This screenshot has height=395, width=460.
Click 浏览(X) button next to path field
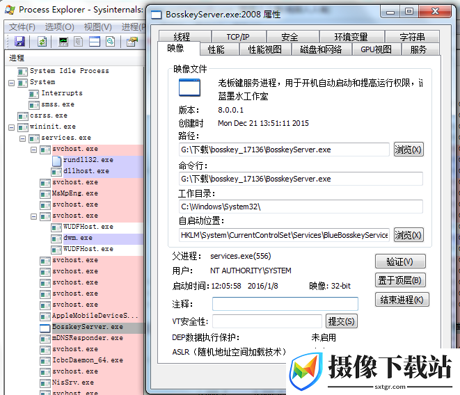coord(409,150)
